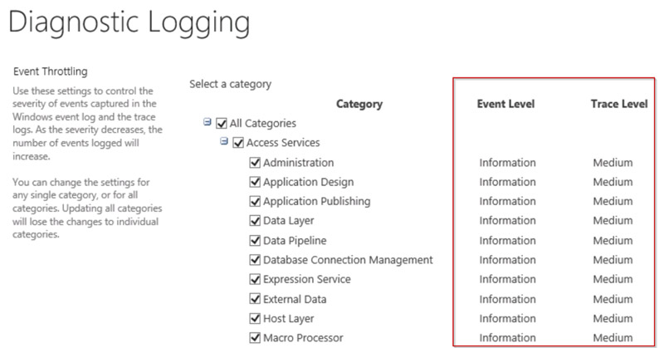Click the Trace Level column header

(618, 104)
